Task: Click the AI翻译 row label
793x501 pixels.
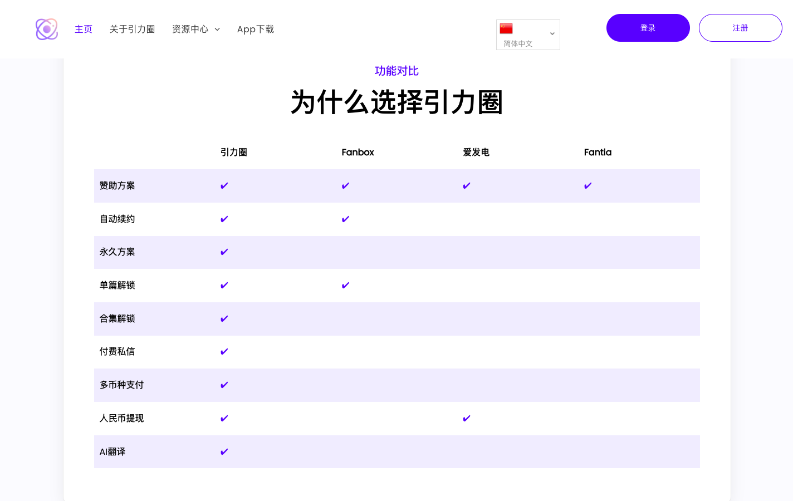Action: (x=112, y=451)
